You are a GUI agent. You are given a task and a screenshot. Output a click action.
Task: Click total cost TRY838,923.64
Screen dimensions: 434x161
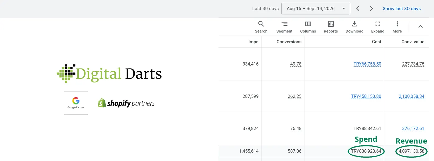point(366,151)
